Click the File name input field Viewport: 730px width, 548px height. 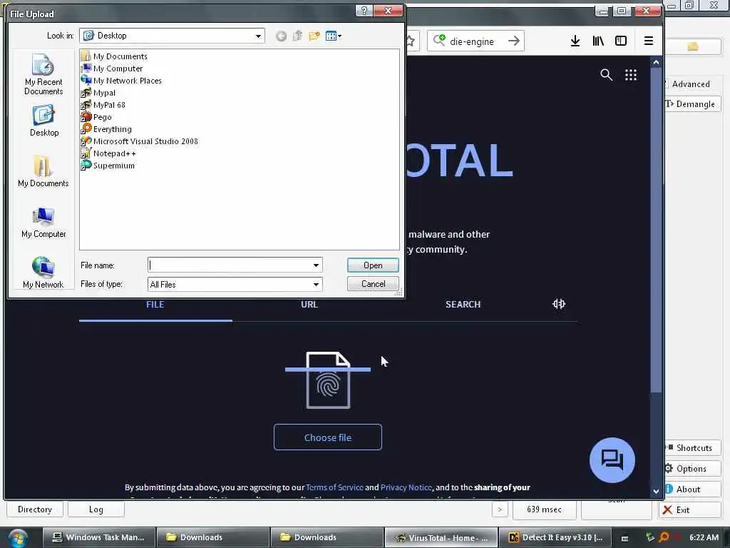pyautogui.click(x=230, y=265)
